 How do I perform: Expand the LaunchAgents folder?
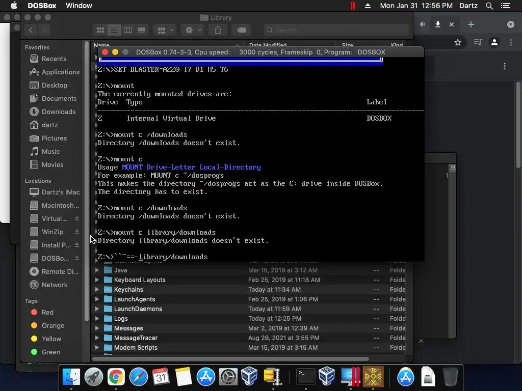coord(97,299)
